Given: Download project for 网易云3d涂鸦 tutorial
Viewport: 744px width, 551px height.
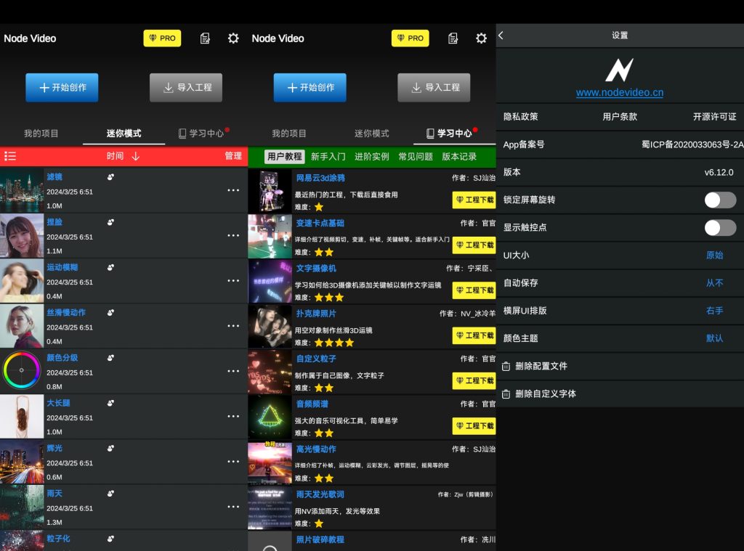Looking at the screenshot, I should click(x=474, y=200).
